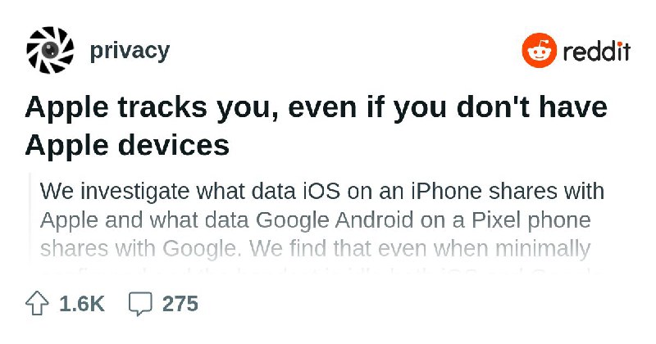Click the 1.6K upvote count

tap(82, 304)
